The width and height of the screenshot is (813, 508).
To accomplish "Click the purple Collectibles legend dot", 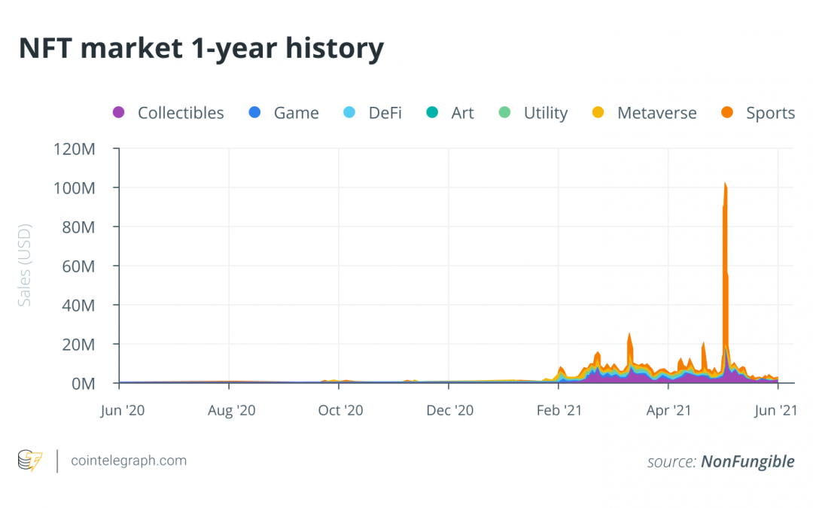I will click(x=118, y=113).
